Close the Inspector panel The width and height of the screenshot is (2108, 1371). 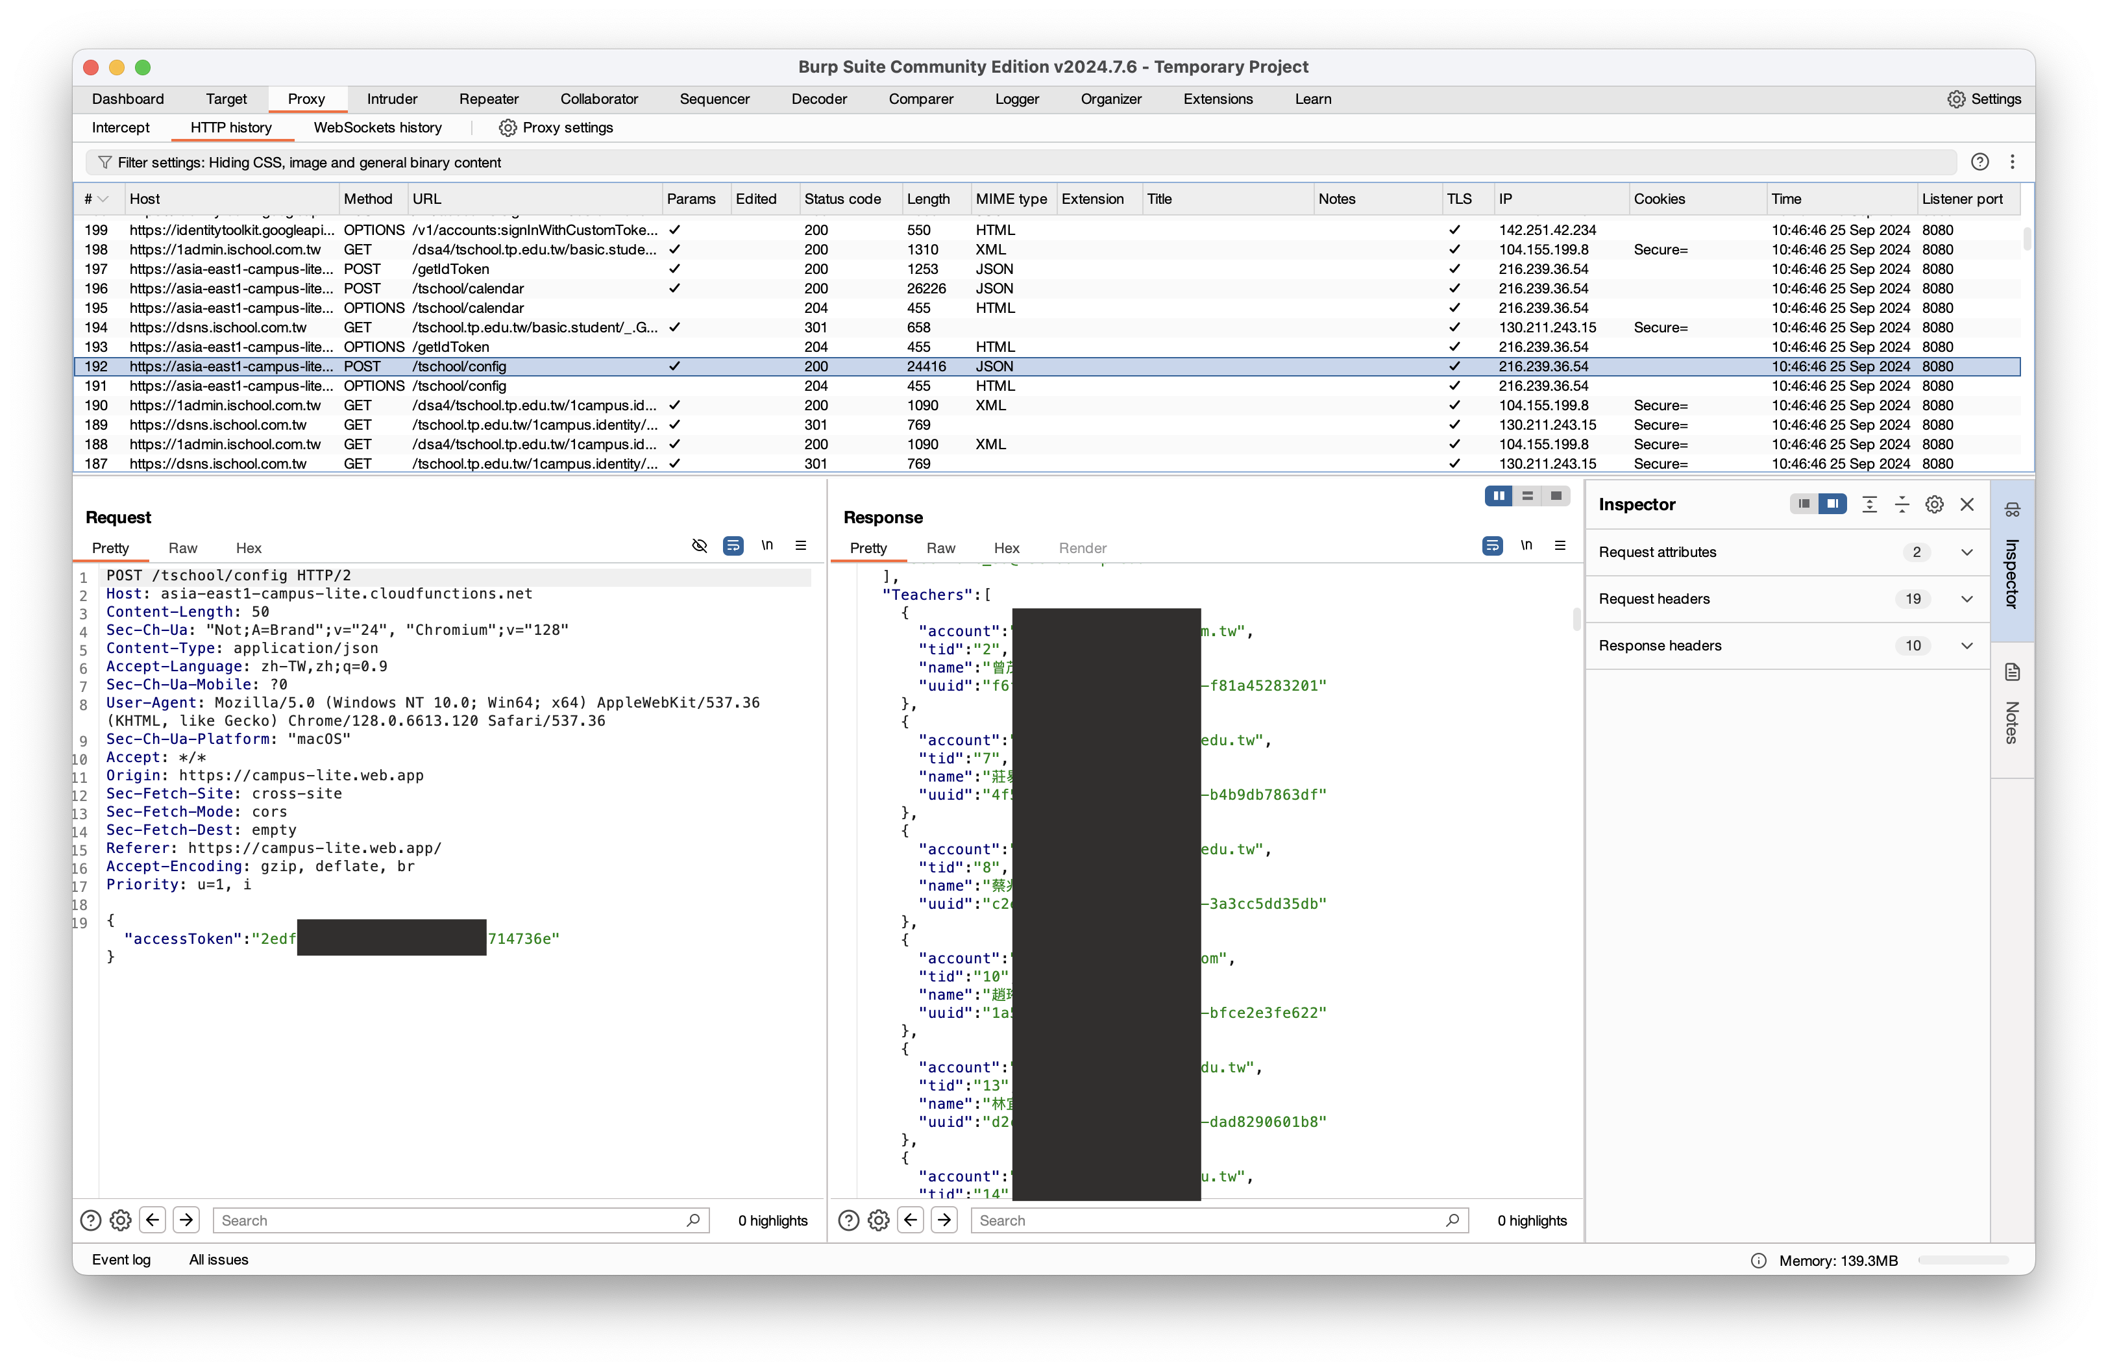pos(1967,504)
